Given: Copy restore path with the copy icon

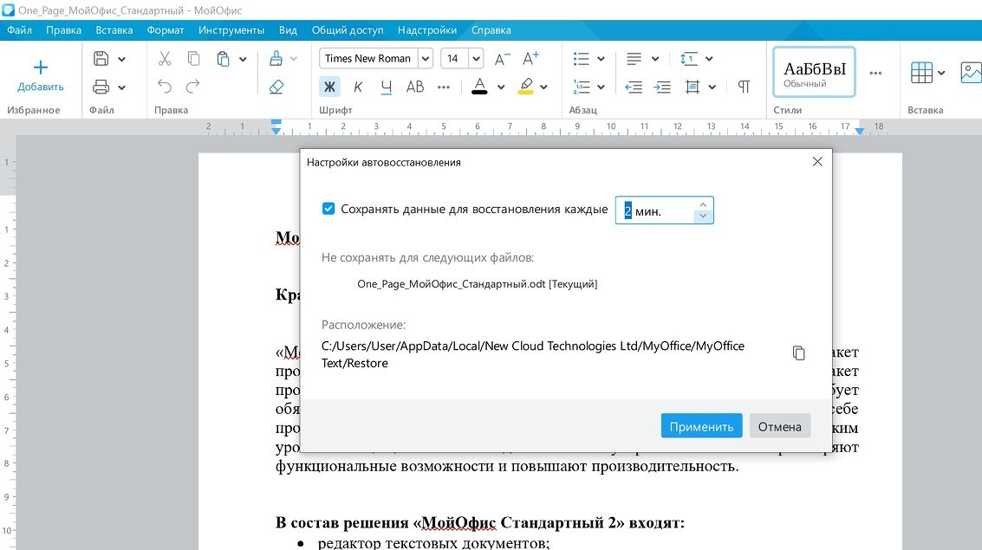Looking at the screenshot, I should click(x=798, y=353).
